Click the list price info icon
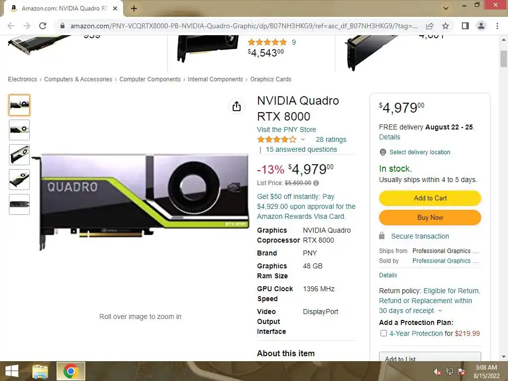Image resolution: width=508 pixels, height=381 pixels. click(316, 183)
